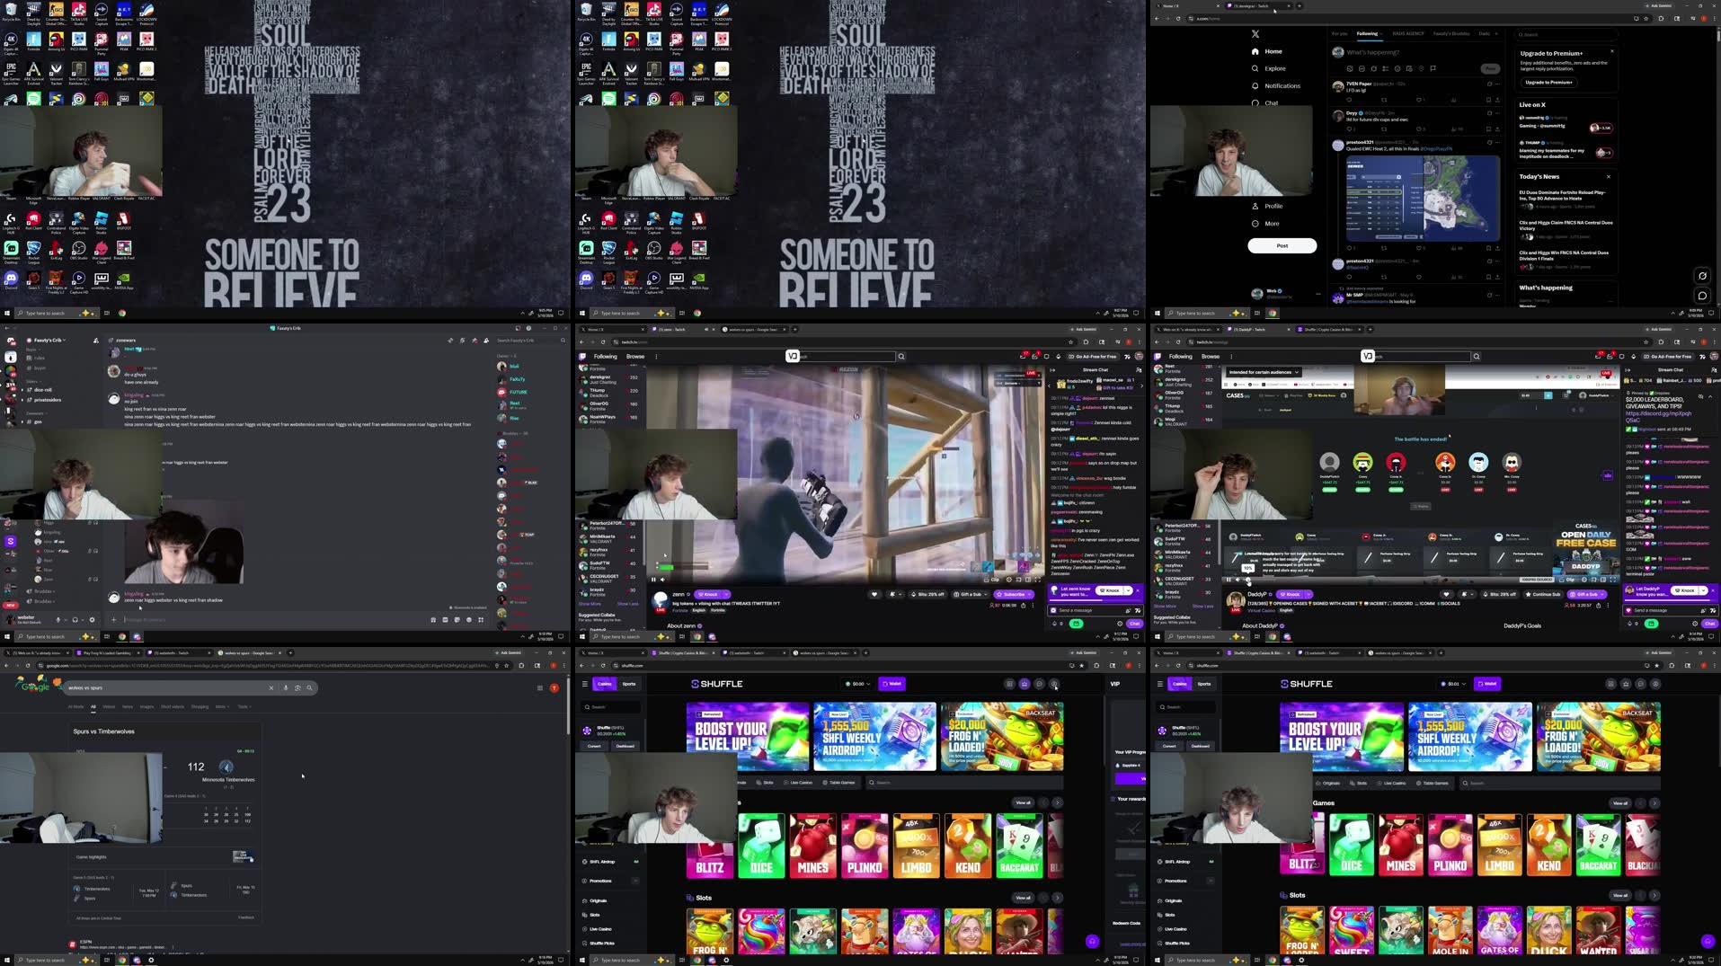The image size is (1721, 966).
Task: Open zenn notification bell dropdown
Action: [x=893, y=594]
